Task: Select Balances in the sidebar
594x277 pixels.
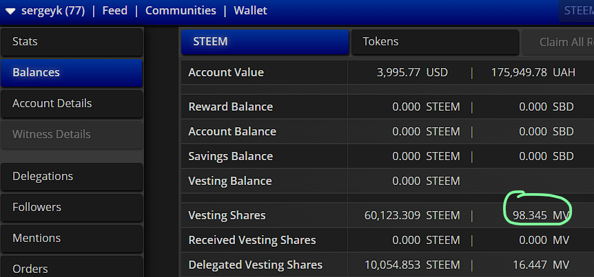Action: 72,73
